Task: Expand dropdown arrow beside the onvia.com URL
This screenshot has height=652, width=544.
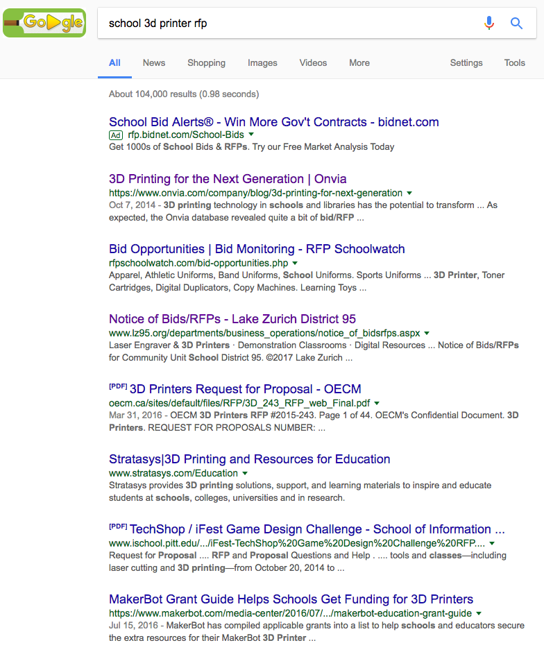Action: [409, 193]
